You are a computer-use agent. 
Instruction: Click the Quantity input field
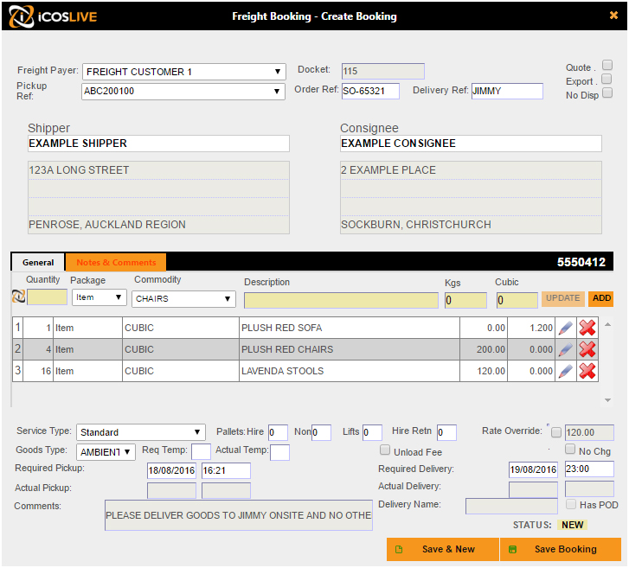(47, 297)
